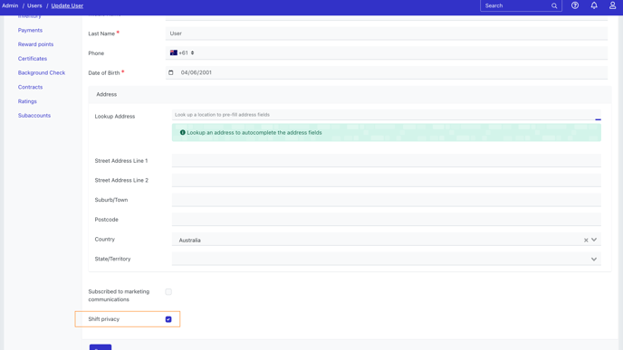Navigate to Users breadcrumb link

[x=34, y=5]
